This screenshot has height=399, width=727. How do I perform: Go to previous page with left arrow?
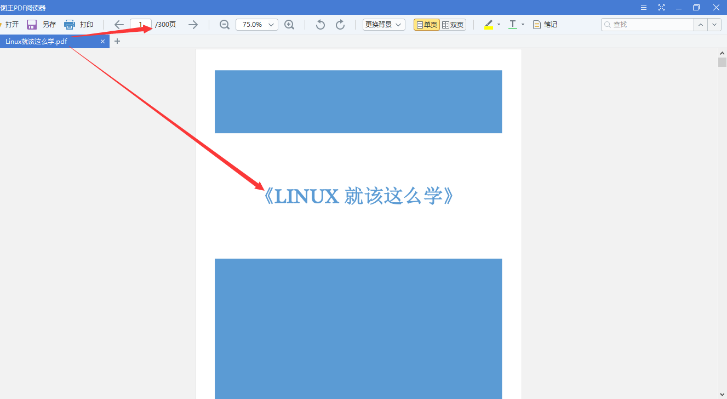119,25
